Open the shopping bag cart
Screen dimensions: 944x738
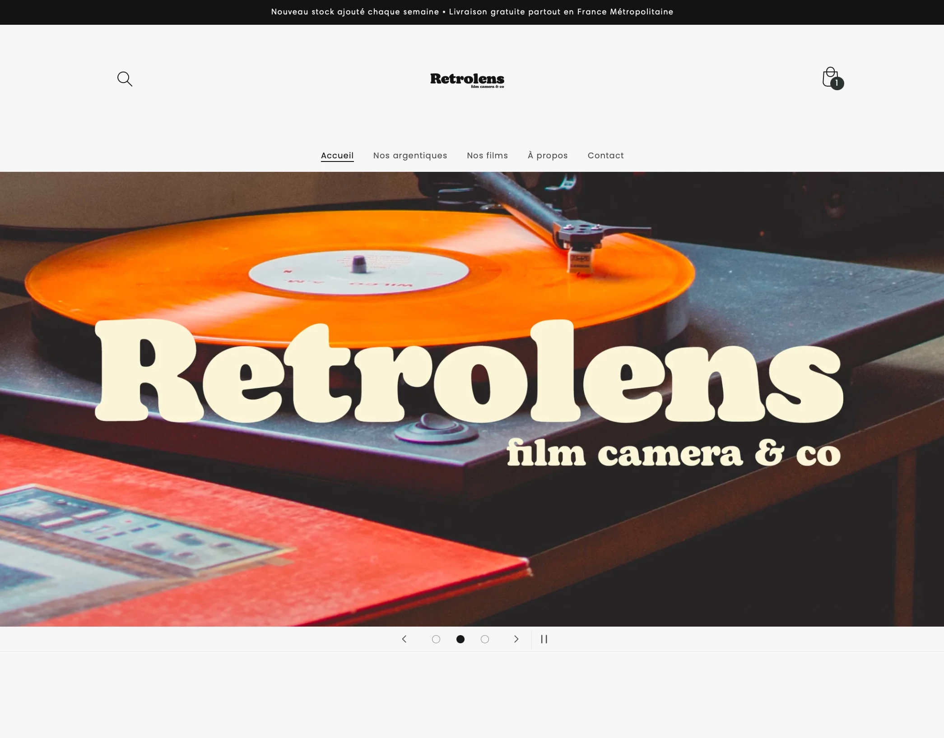point(832,78)
